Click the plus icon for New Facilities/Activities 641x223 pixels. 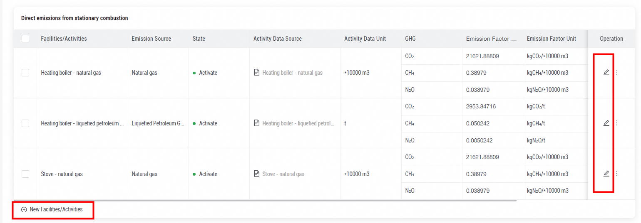click(x=24, y=210)
